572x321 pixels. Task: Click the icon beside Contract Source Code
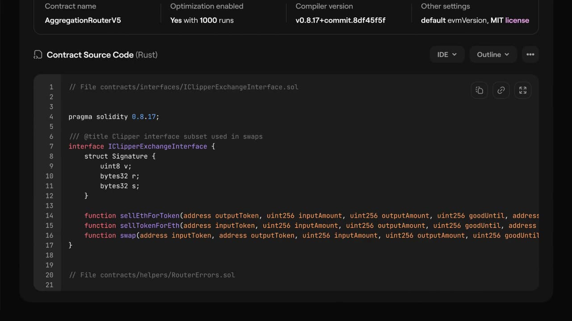click(38, 55)
